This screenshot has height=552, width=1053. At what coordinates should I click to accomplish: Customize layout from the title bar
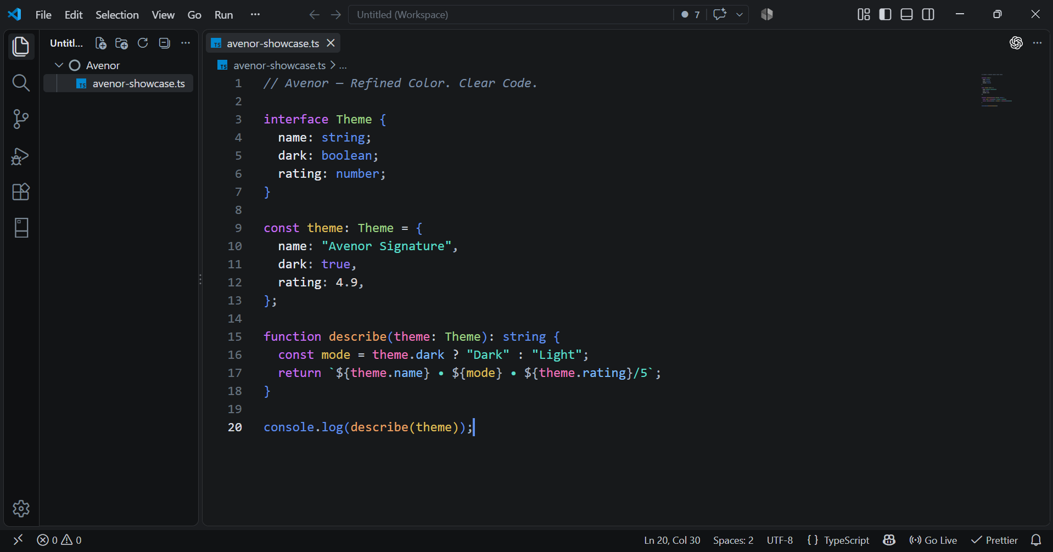tap(864, 14)
